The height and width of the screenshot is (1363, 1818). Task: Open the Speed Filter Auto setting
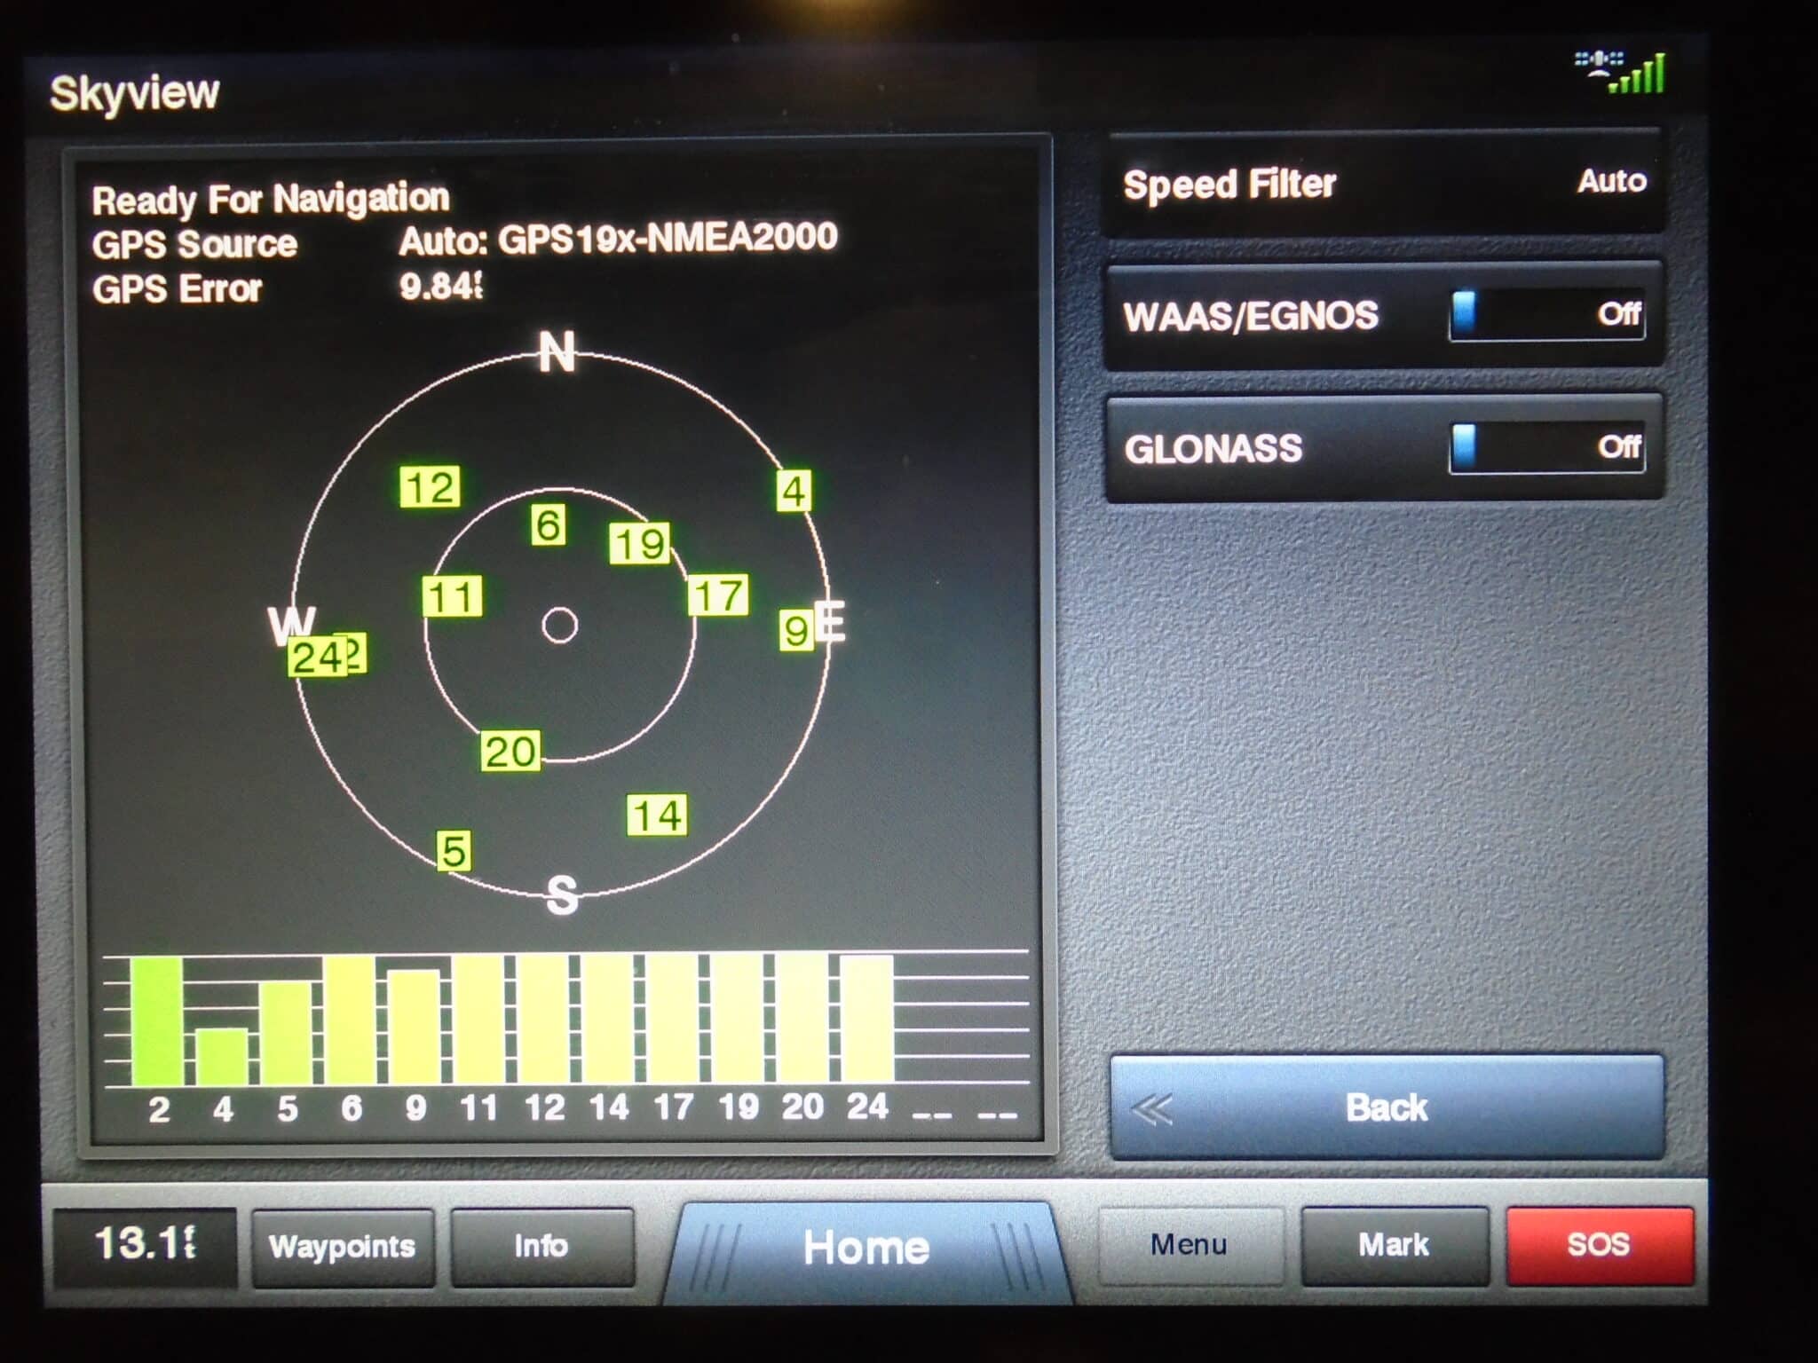point(1384,184)
